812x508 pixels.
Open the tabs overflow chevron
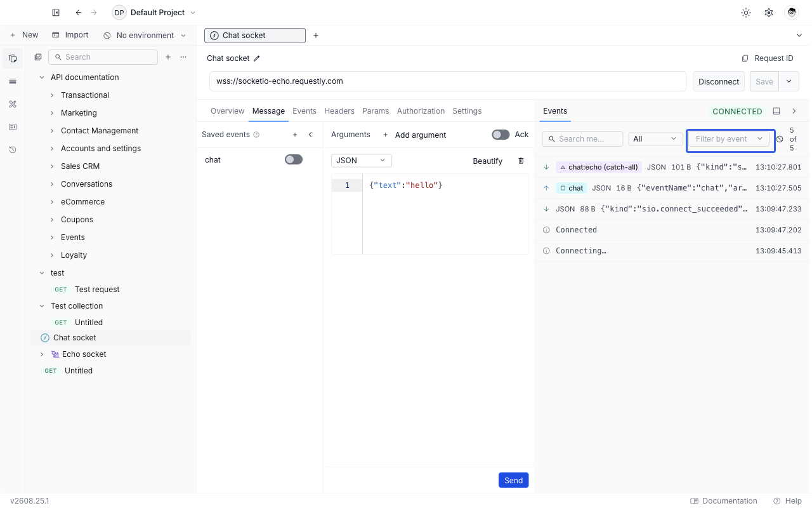click(x=799, y=36)
